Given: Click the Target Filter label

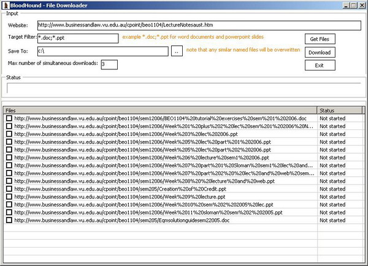Looking at the screenshot, I should pyautogui.click(x=23, y=37).
